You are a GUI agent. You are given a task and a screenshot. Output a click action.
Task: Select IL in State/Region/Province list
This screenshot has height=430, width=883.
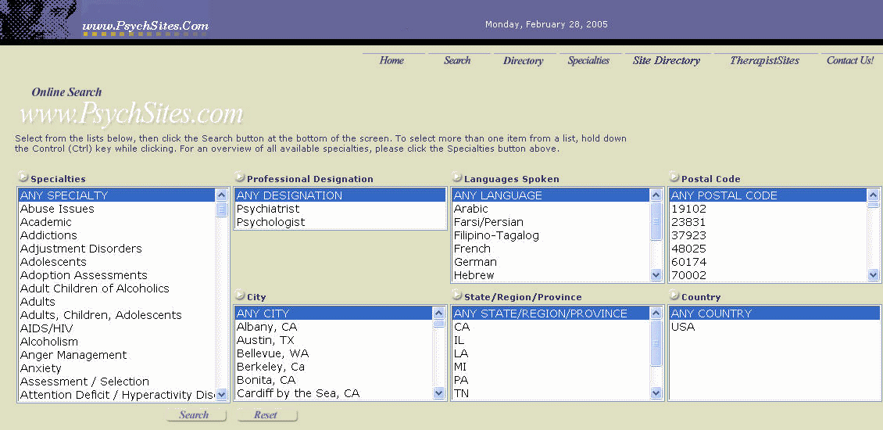551,340
